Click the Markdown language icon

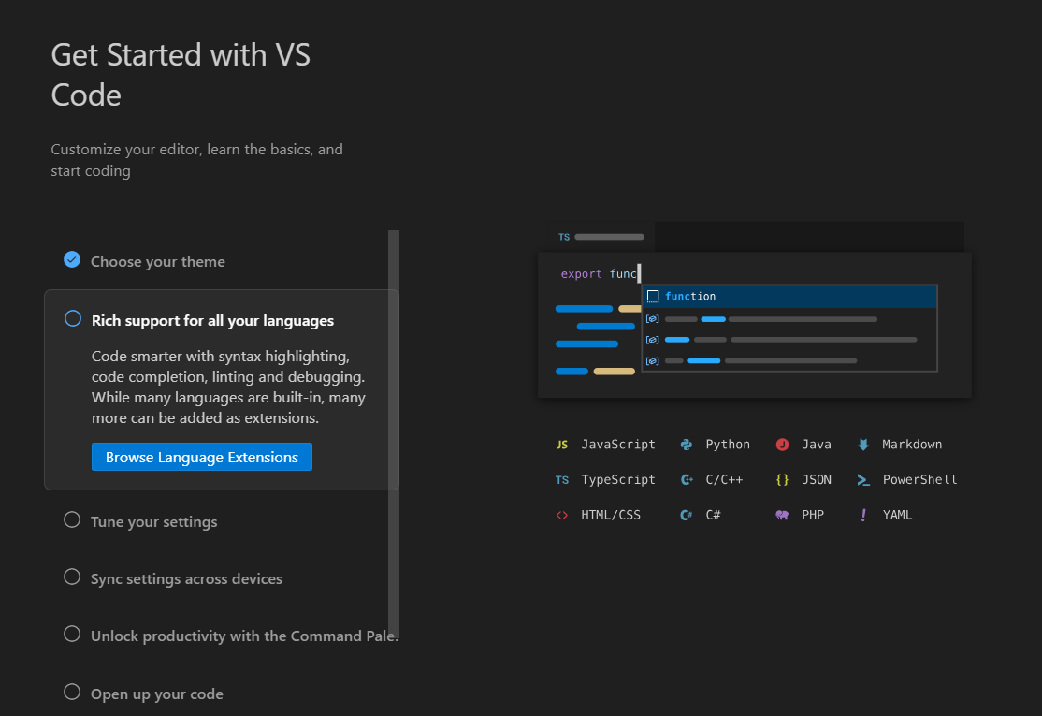click(x=863, y=445)
